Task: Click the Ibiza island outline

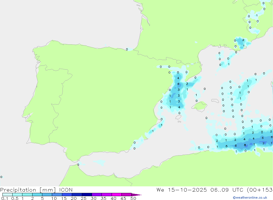Action: tap(179, 117)
